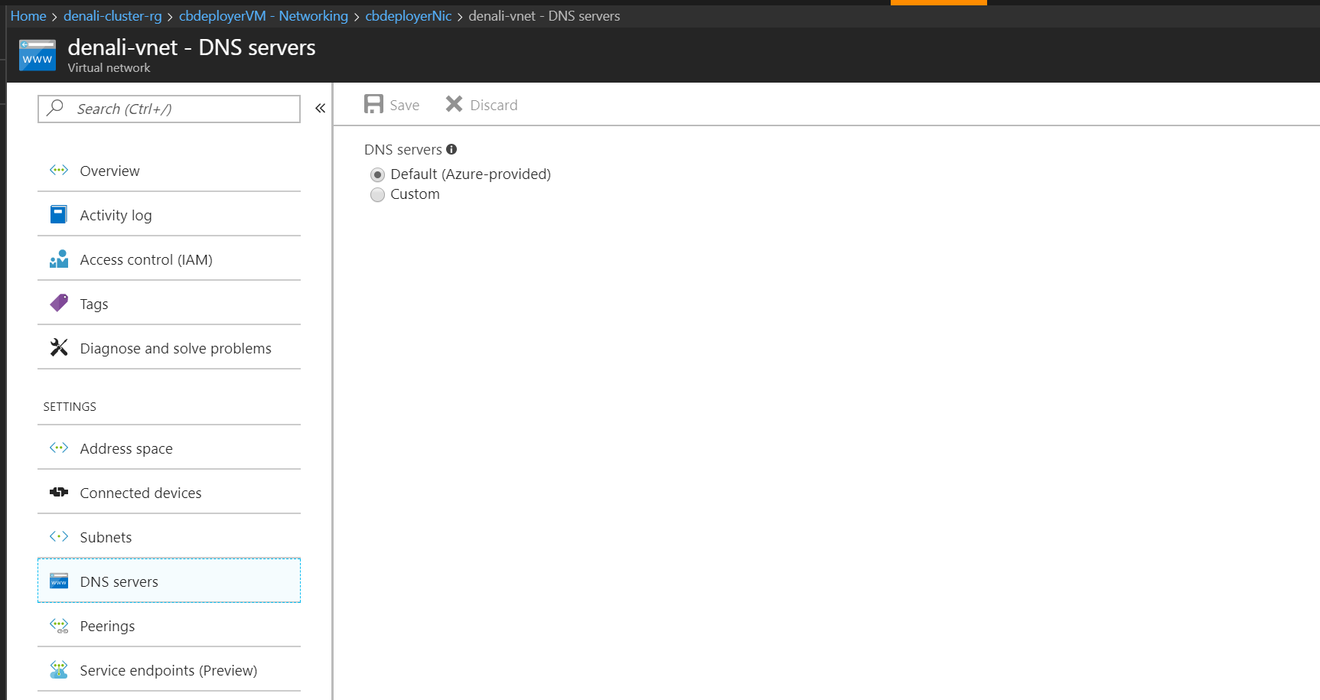Click the Save button label
1320x700 pixels.
pos(405,105)
